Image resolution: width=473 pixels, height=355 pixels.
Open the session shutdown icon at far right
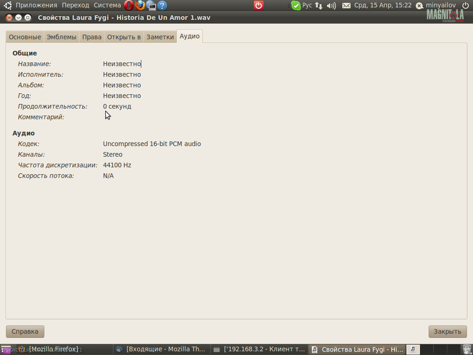pyautogui.click(x=465, y=6)
